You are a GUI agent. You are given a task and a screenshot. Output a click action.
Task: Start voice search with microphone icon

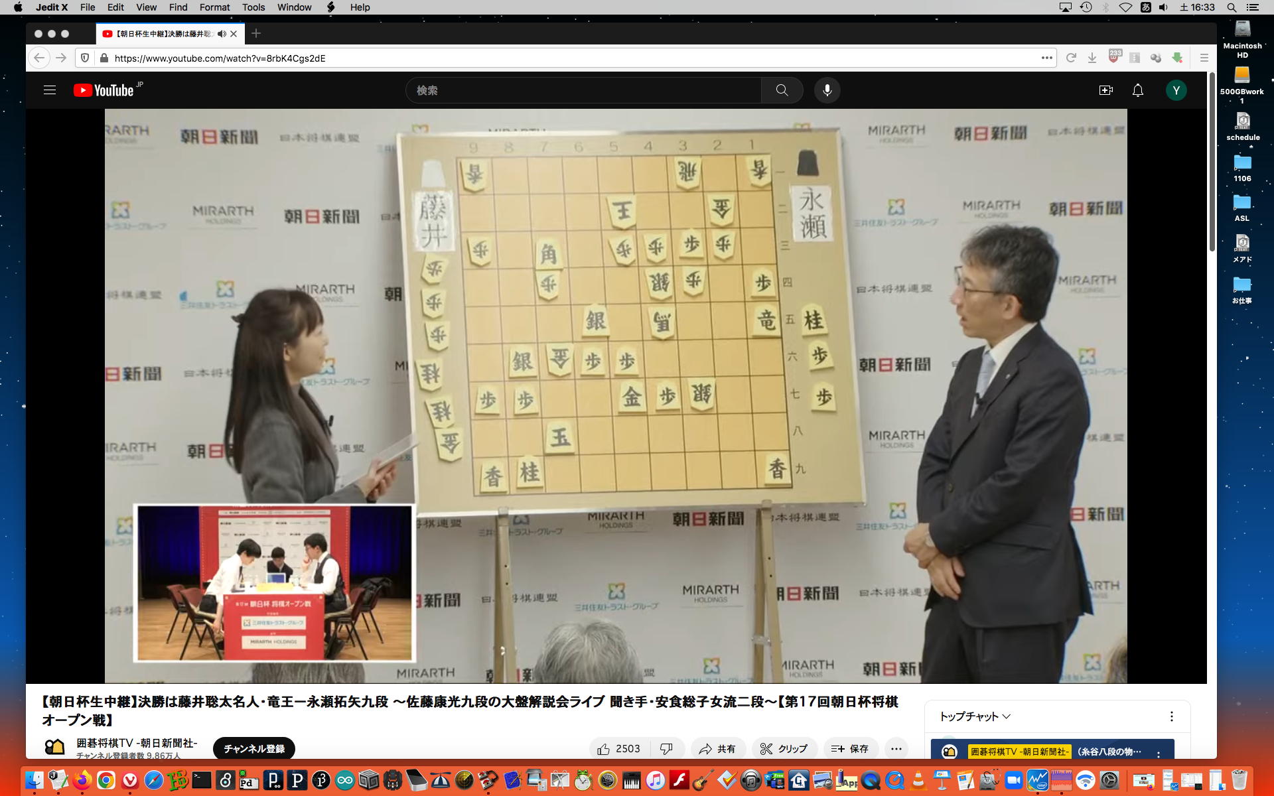click(827, 90)
